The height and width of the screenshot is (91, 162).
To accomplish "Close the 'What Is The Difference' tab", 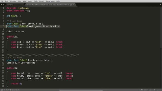I will [x=74, y=5].
